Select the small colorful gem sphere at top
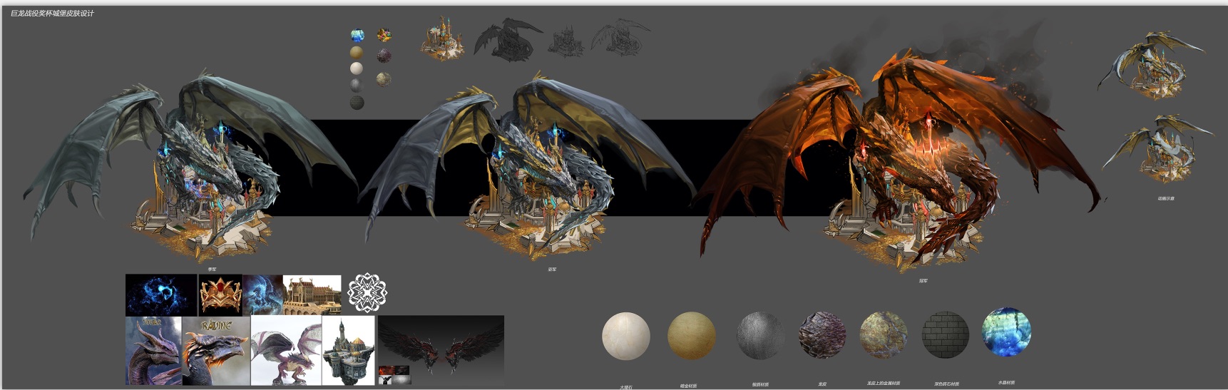This screenshot has height=390, width=1228. point(384,35)
